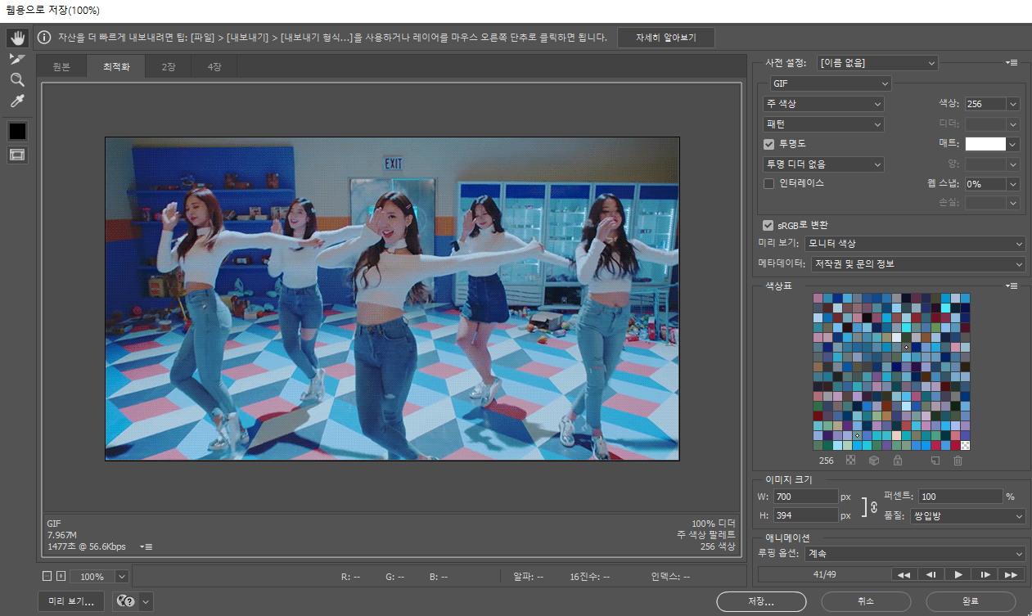Play the animation
This screenshot has width=1032, height=616.
[958, 574]
